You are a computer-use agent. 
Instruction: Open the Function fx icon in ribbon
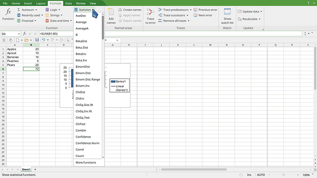(x=8, y=12)
